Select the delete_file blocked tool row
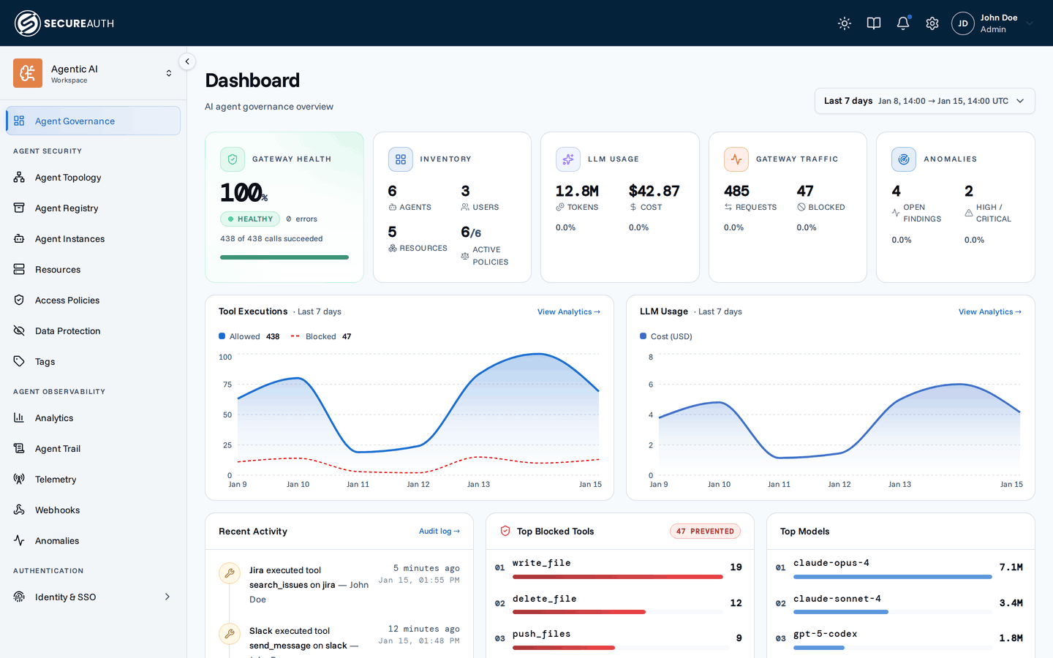 [x=619, y=603]
